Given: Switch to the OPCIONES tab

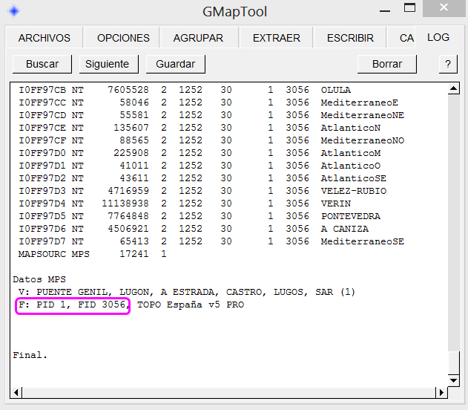Looking at the screenshot, I should coord(123,38).
